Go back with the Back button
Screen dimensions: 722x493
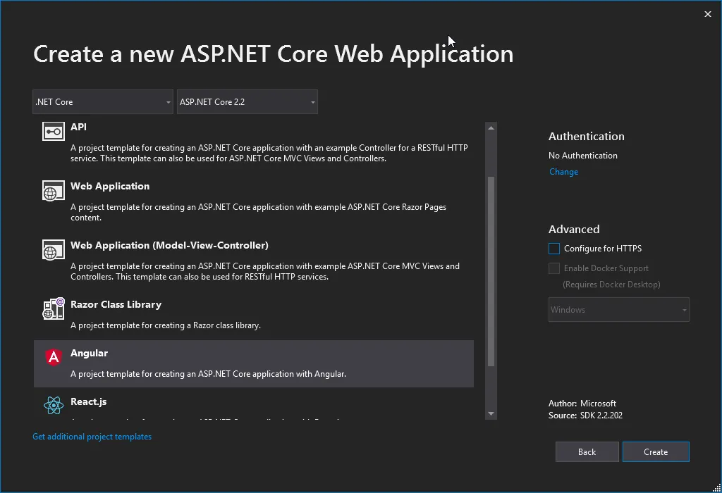pyautogui.click(x=587, y=452)
